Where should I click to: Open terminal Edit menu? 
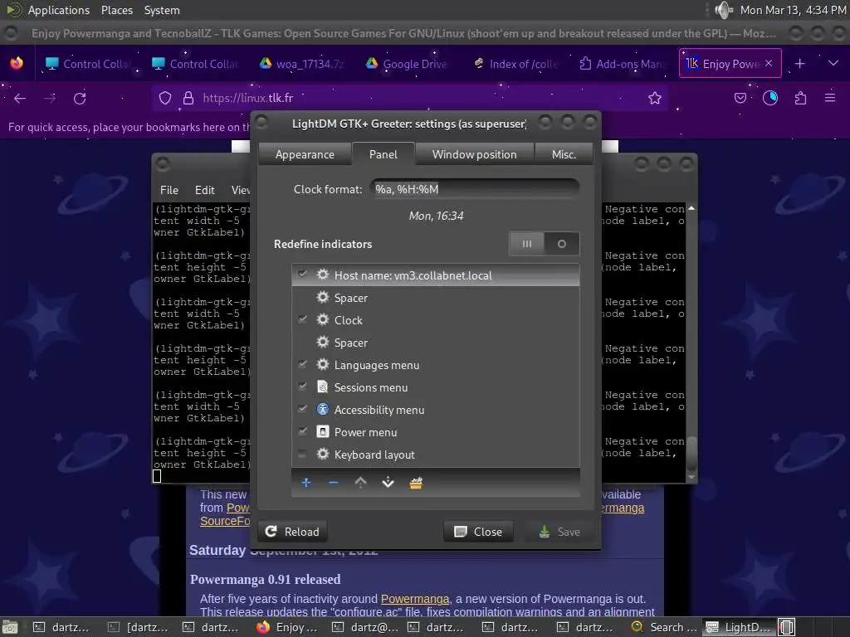coord(204,190)
